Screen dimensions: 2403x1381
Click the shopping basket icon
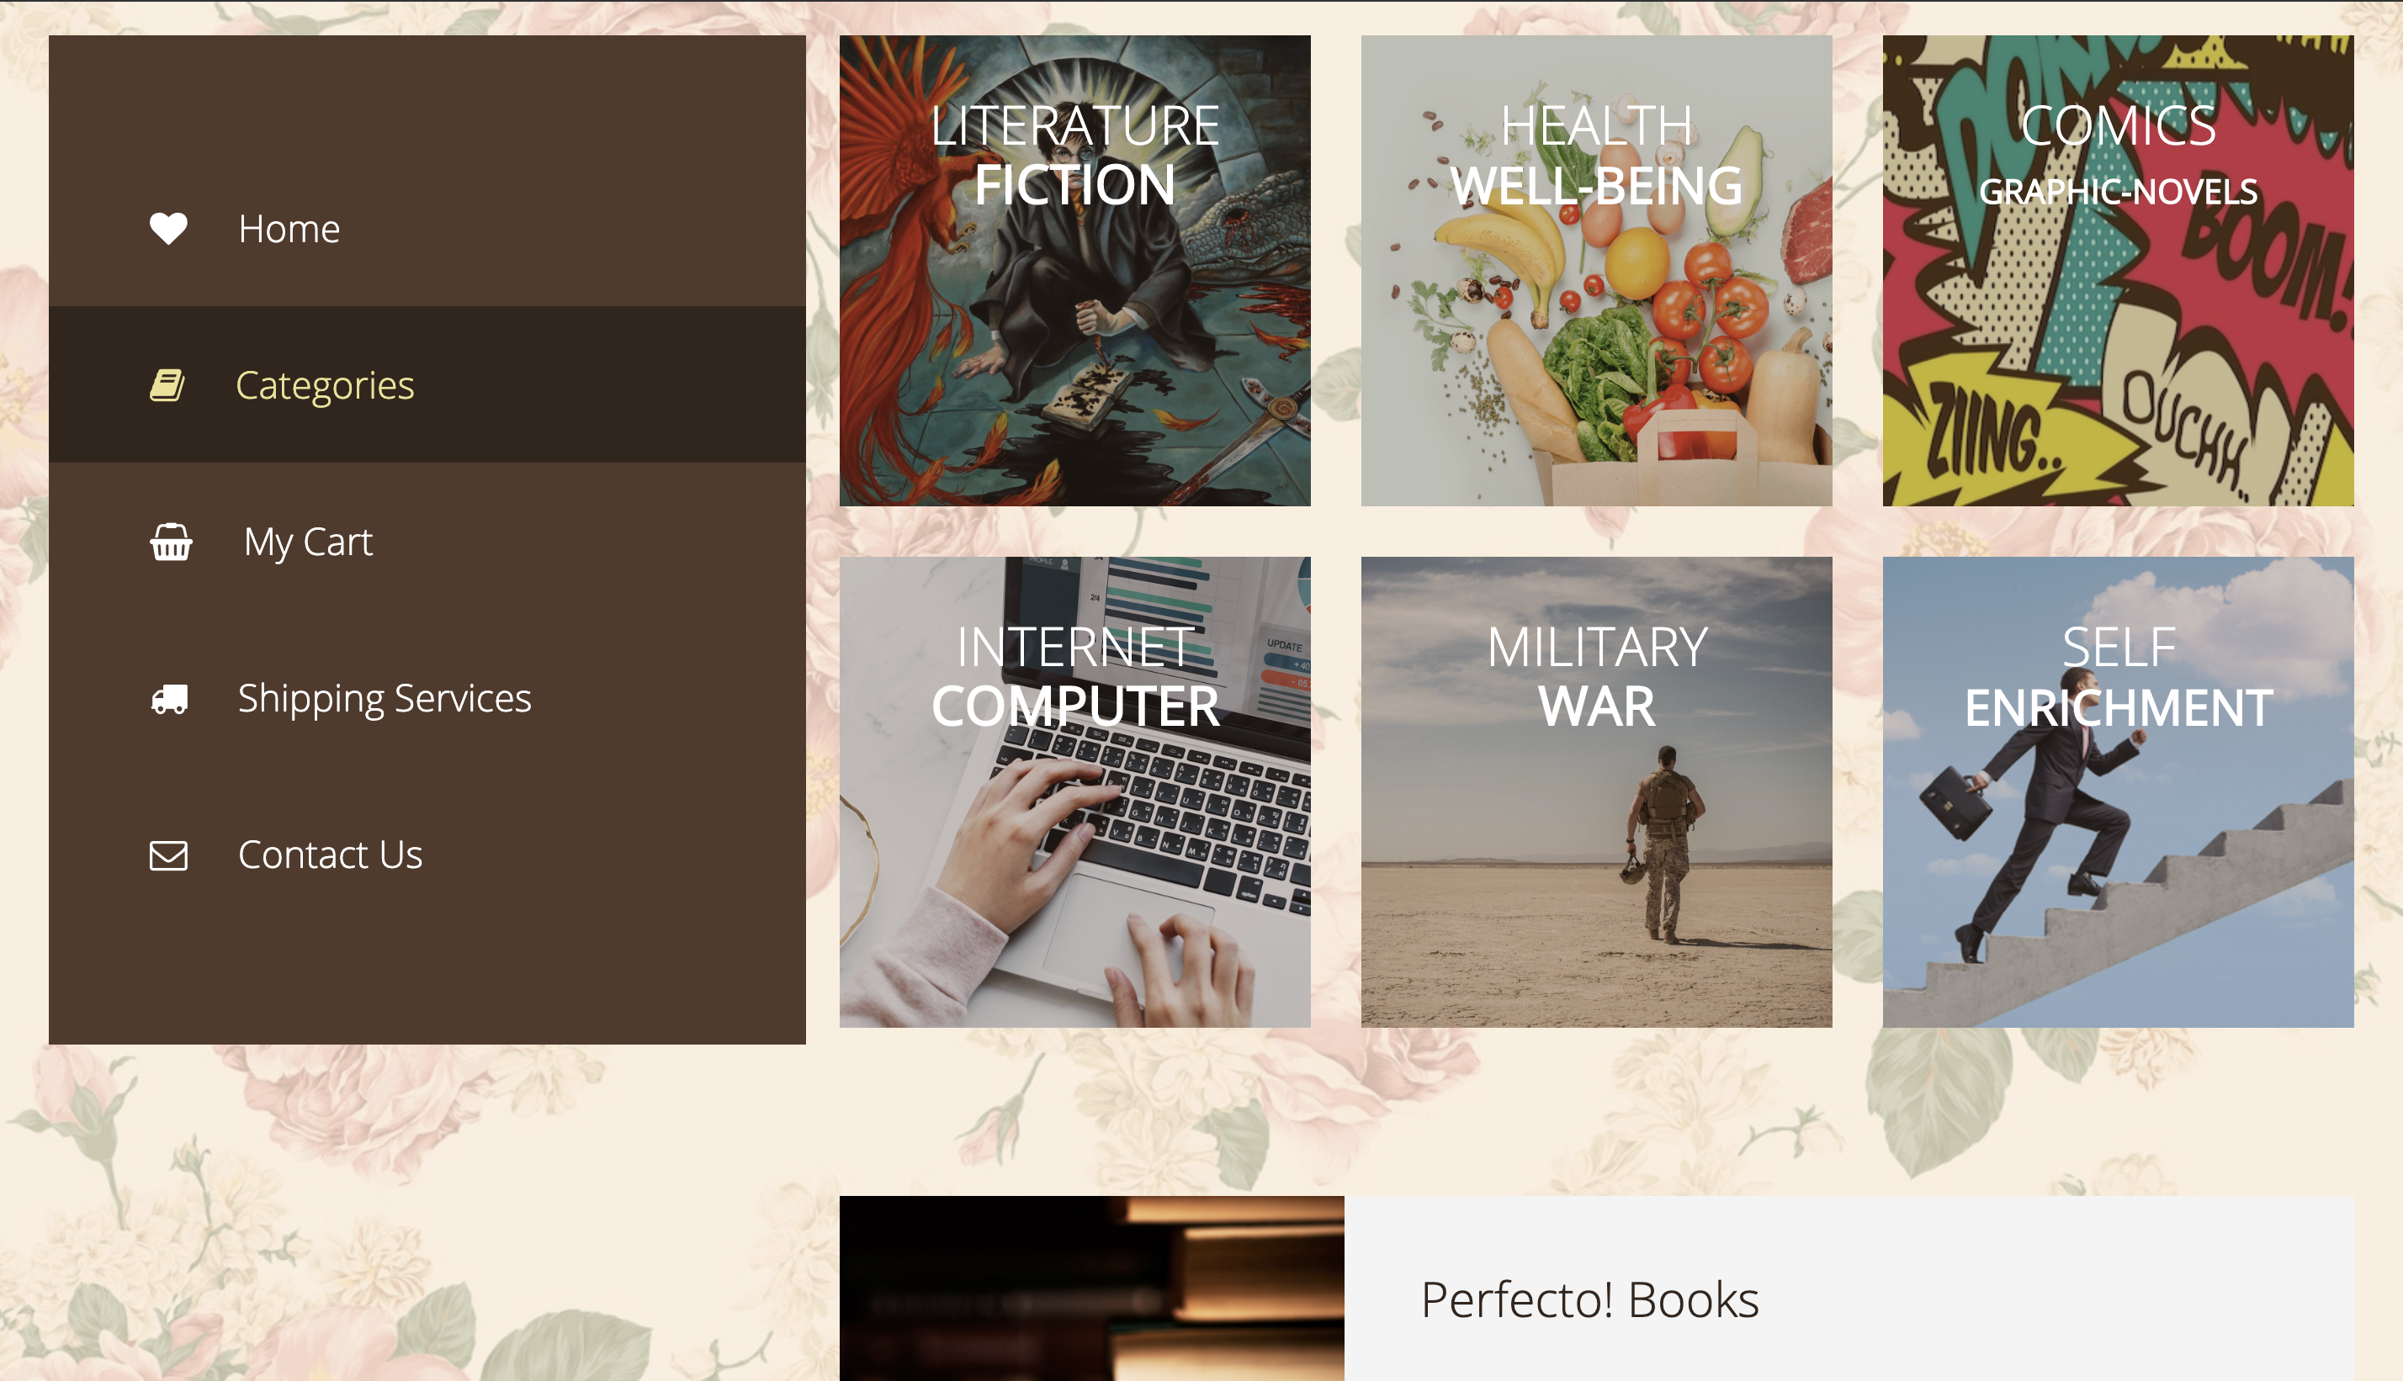[171, 542]
